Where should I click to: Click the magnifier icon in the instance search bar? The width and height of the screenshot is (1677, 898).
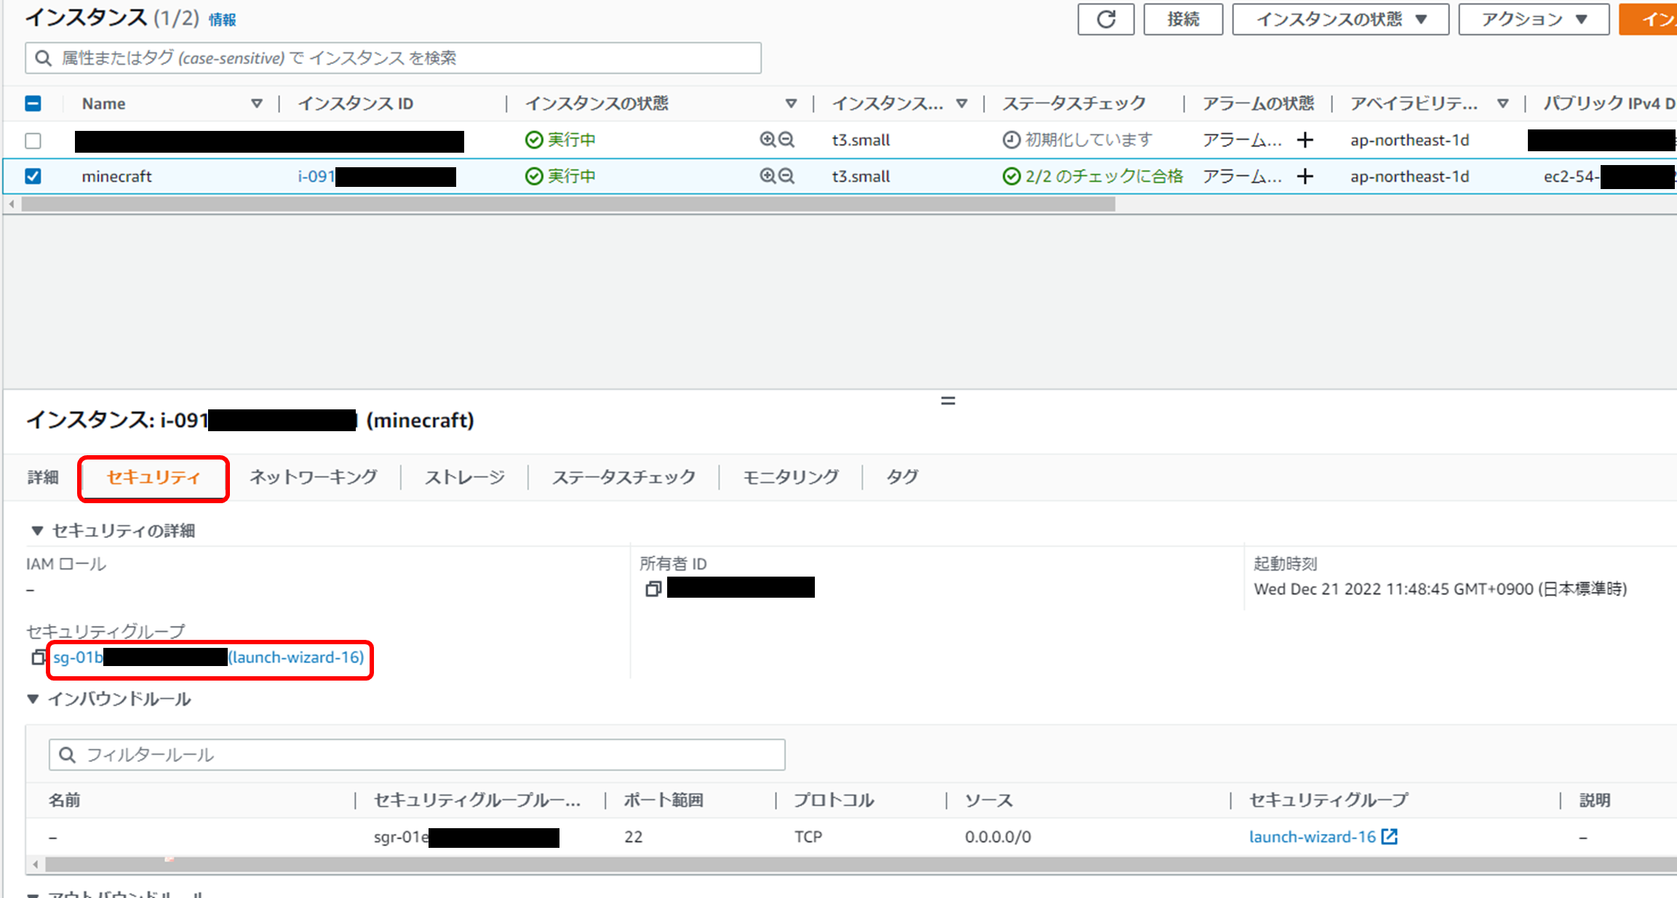43,57
